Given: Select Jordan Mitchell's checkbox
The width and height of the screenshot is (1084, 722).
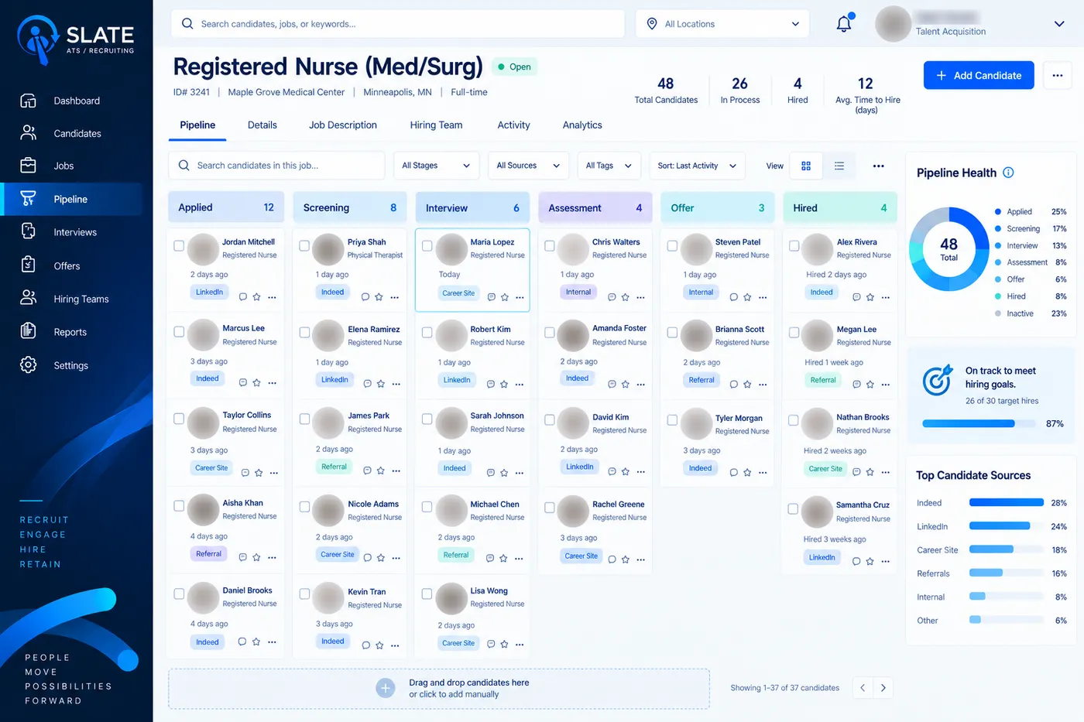Looking at the screenshot, I should (179, 246).
